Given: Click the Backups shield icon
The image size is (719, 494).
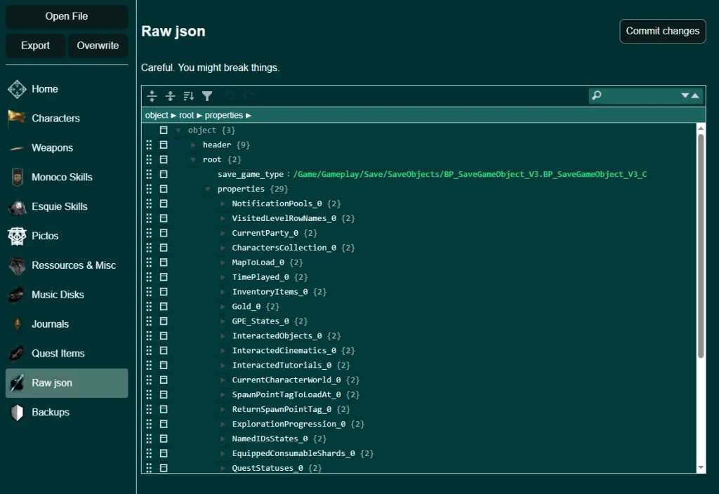Looking at the screenshot, I should [x=17, y=413].
